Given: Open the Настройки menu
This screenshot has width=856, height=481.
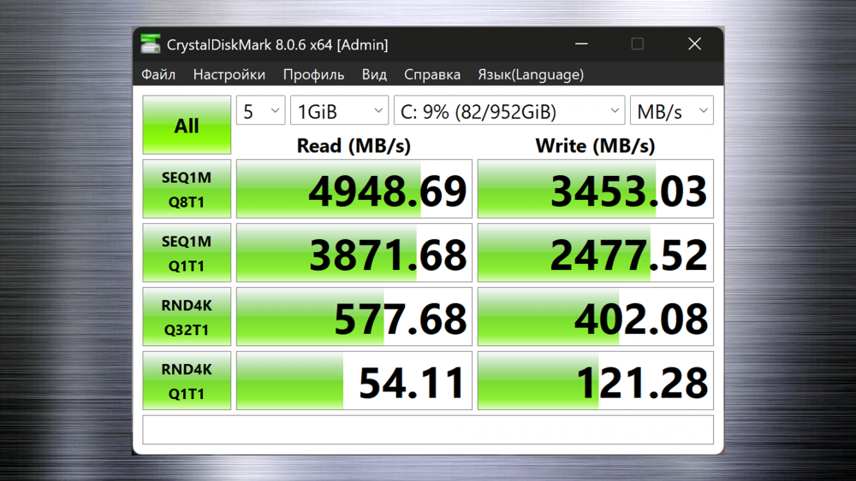Looking at the screenshot, I should (x=229, y=74).
